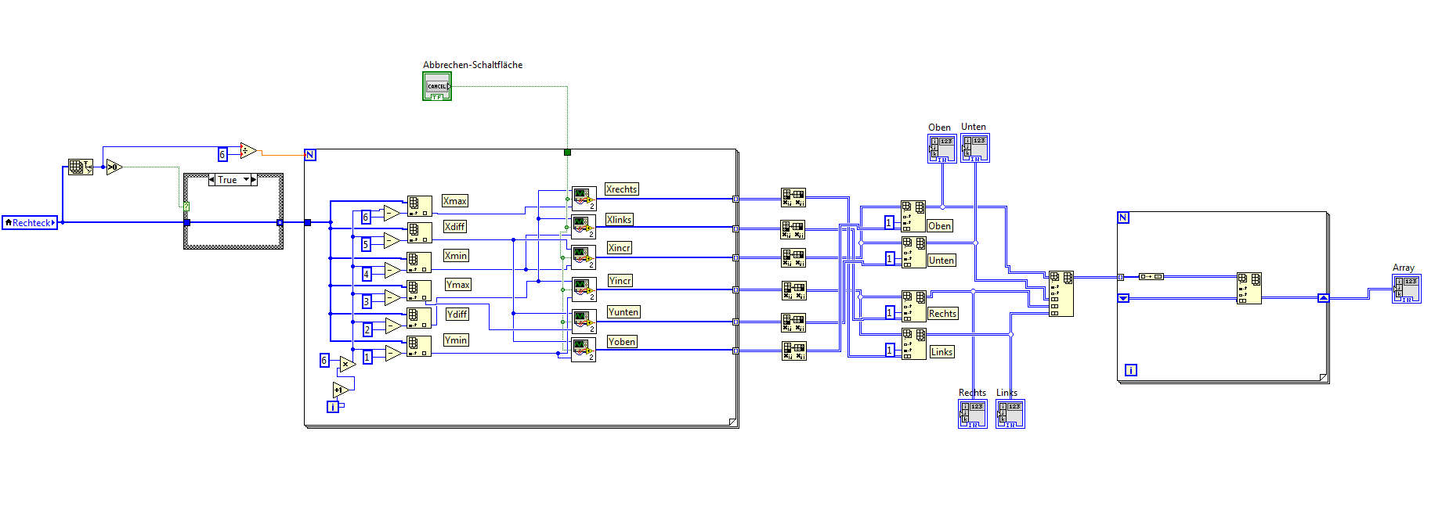Select the left shift register of second loop
This screenshot has width=1442, height=507.
pyautogui.click(x=1123, y=298)
